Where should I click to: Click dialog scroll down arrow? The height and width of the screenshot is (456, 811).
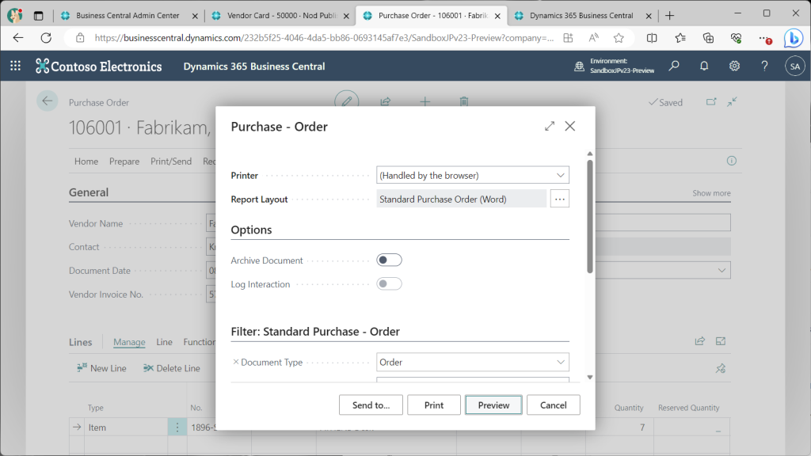[589, 378]
